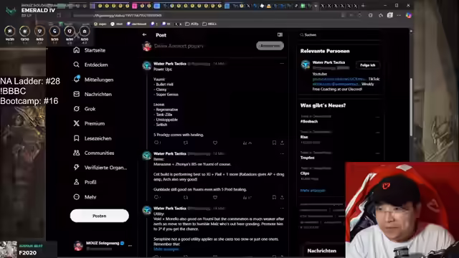This screenshot has height=258, width=459.
Task: Open more options on the Power Ups tweet
Action: 282,64
